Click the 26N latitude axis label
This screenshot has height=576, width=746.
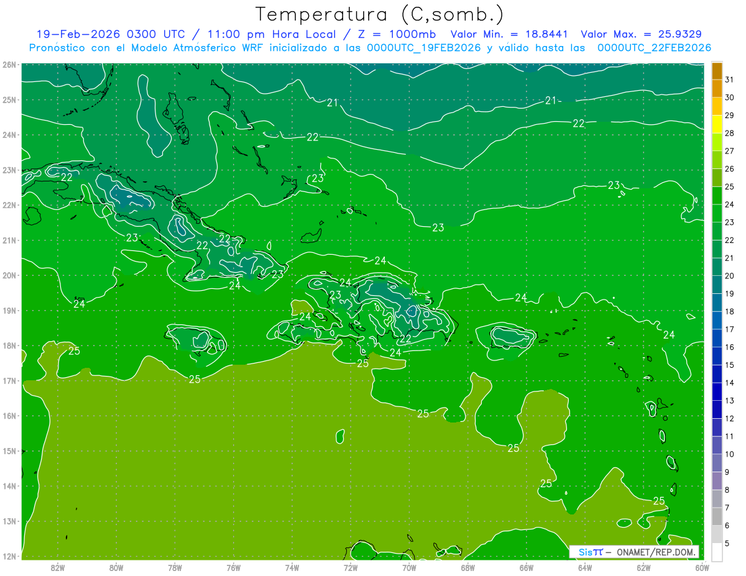coord(9,65)
